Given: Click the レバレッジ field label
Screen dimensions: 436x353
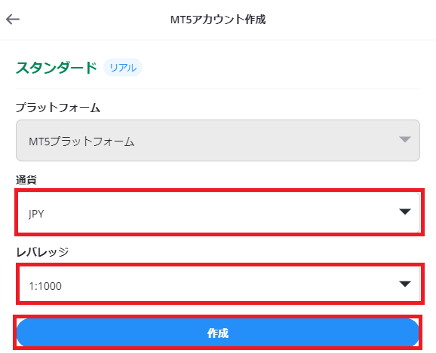Looking at the screenshot, I should [42, 252].
